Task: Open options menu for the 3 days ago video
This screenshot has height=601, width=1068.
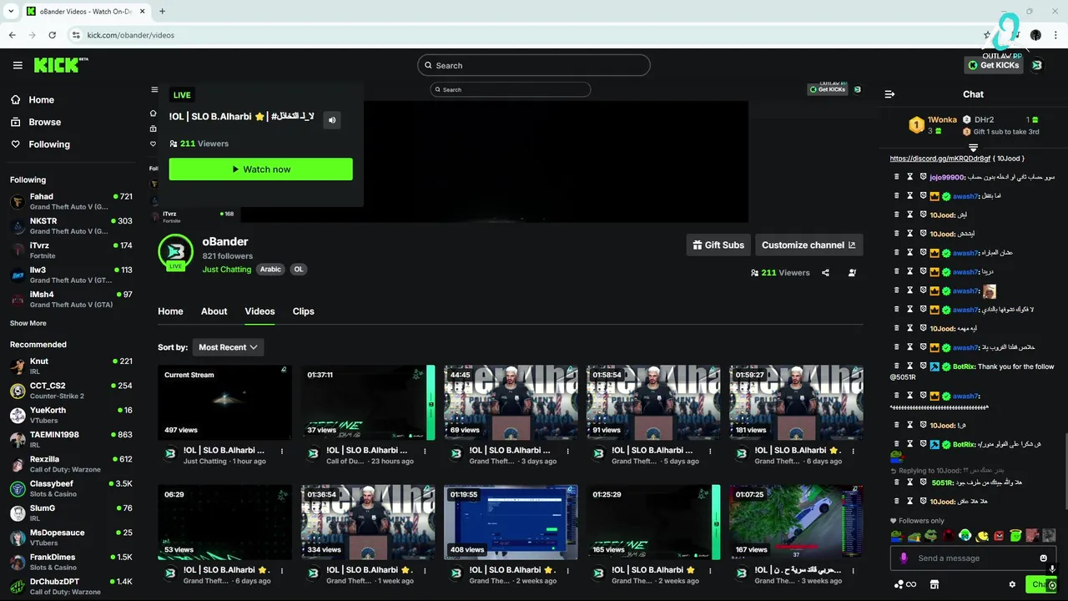Action: pyautogui.click(x=567, y=452)
